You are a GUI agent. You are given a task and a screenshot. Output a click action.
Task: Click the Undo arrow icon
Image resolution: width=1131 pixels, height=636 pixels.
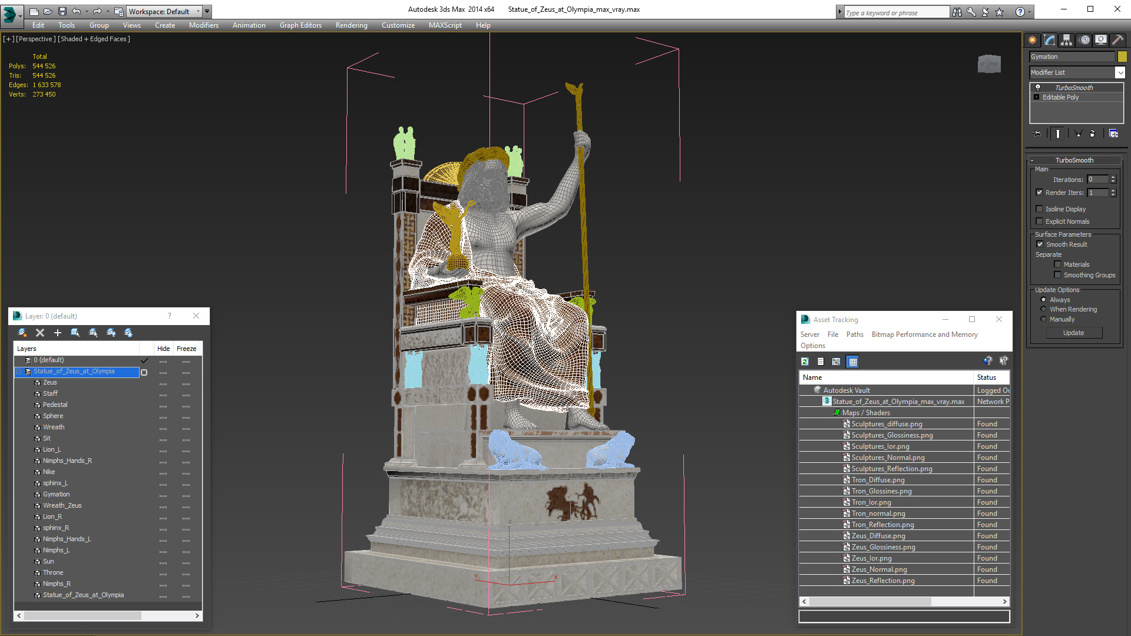point(77,11)
